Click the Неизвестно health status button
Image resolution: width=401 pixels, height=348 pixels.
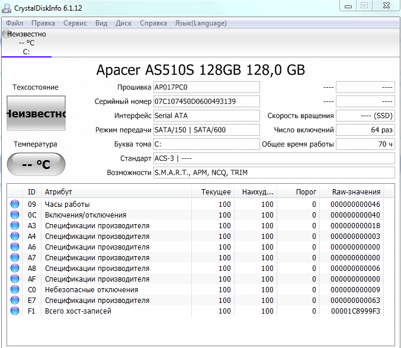pos(36,113)
